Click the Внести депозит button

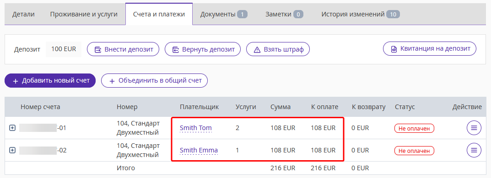(123, 49)
